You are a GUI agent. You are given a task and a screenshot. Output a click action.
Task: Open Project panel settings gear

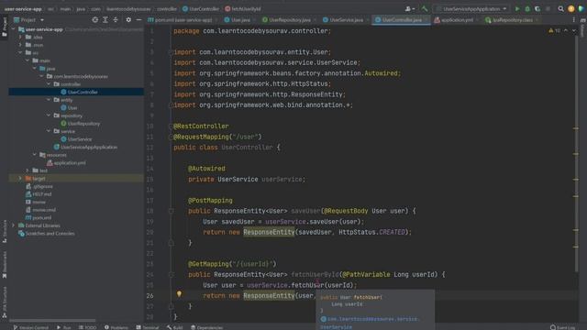pyautogui.click(x=128, y=20)
